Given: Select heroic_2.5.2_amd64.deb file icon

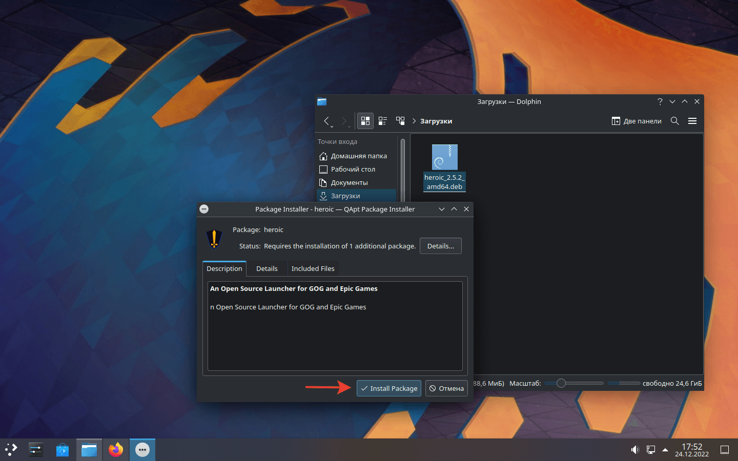Looking at the screenshot, I should (444, 157).
